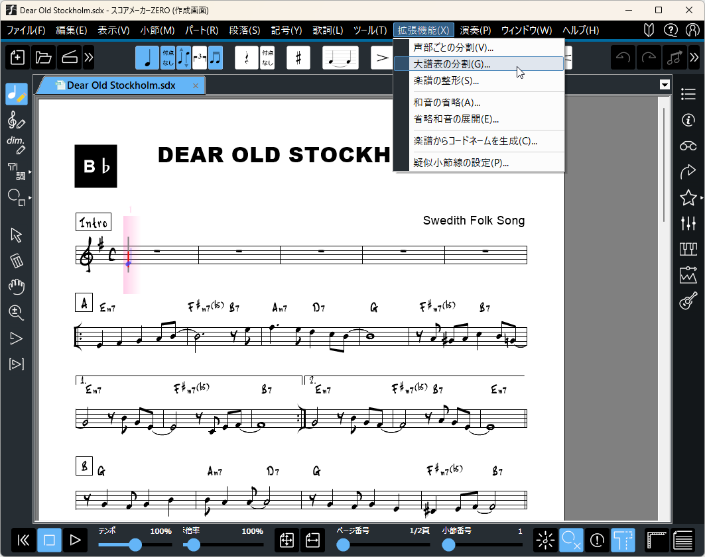Choose 楽譜からコードネームを生成(C)... entry

479,141
